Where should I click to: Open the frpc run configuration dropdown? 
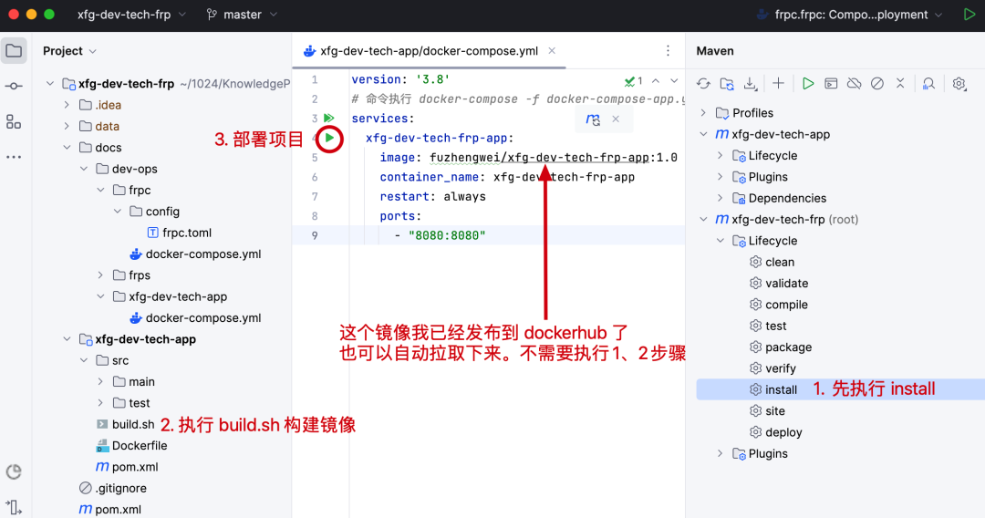pos(849,15)
